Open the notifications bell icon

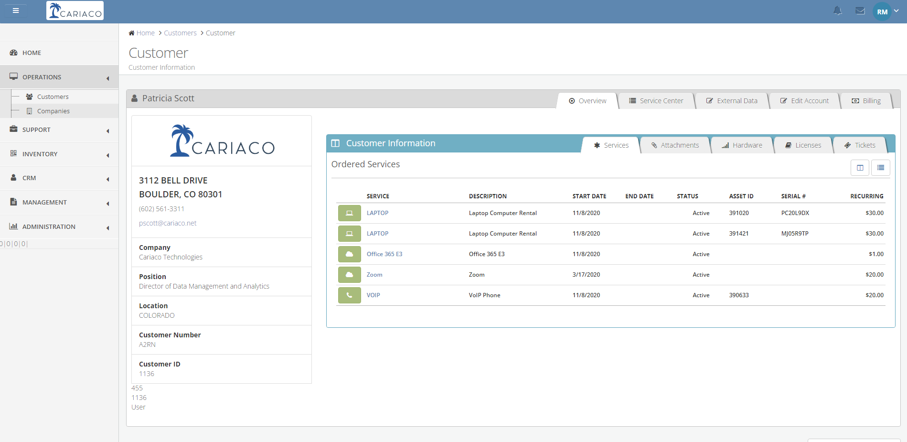tap(838, 11)
